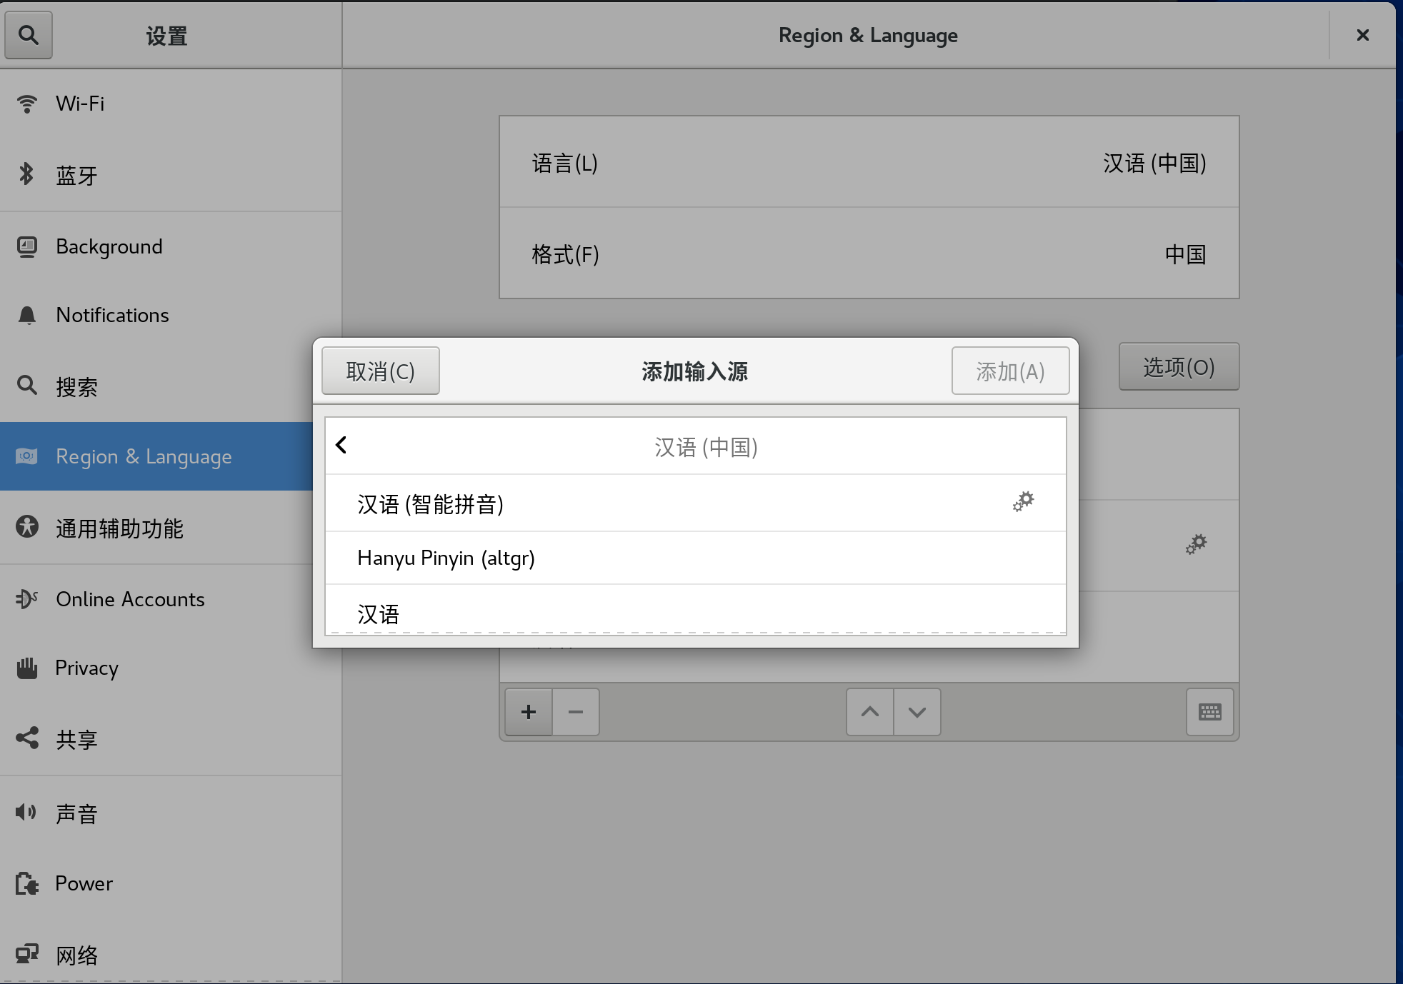
Task: Move input source up with arrow
Action: [869, 711]
